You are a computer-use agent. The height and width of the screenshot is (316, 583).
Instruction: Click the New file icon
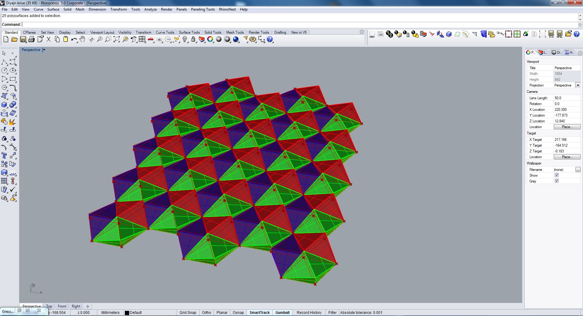coord(6,39)
